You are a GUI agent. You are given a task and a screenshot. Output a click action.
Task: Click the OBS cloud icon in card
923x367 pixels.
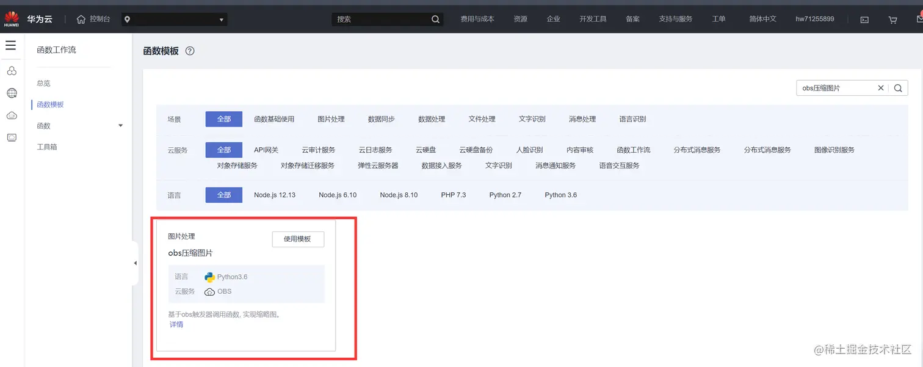(x=209, y=291)
